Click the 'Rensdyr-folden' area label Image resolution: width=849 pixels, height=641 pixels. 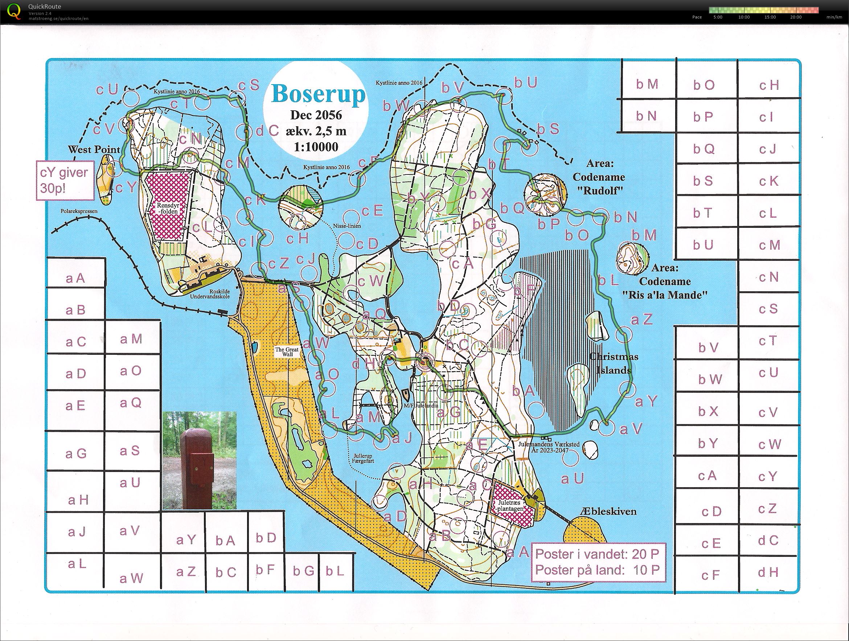click(168, 209)
